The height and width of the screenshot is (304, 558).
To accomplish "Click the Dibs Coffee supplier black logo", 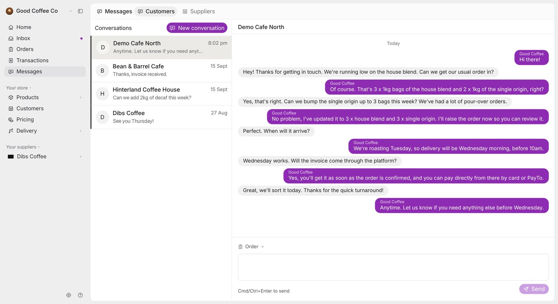I will point(11,157).
